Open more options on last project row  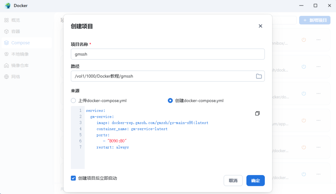pos(319,174)
